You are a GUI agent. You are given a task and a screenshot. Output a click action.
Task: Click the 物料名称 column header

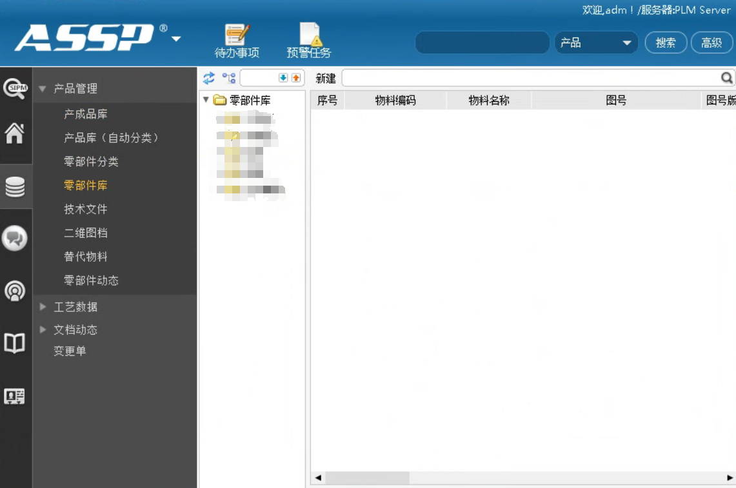(489, 100)
